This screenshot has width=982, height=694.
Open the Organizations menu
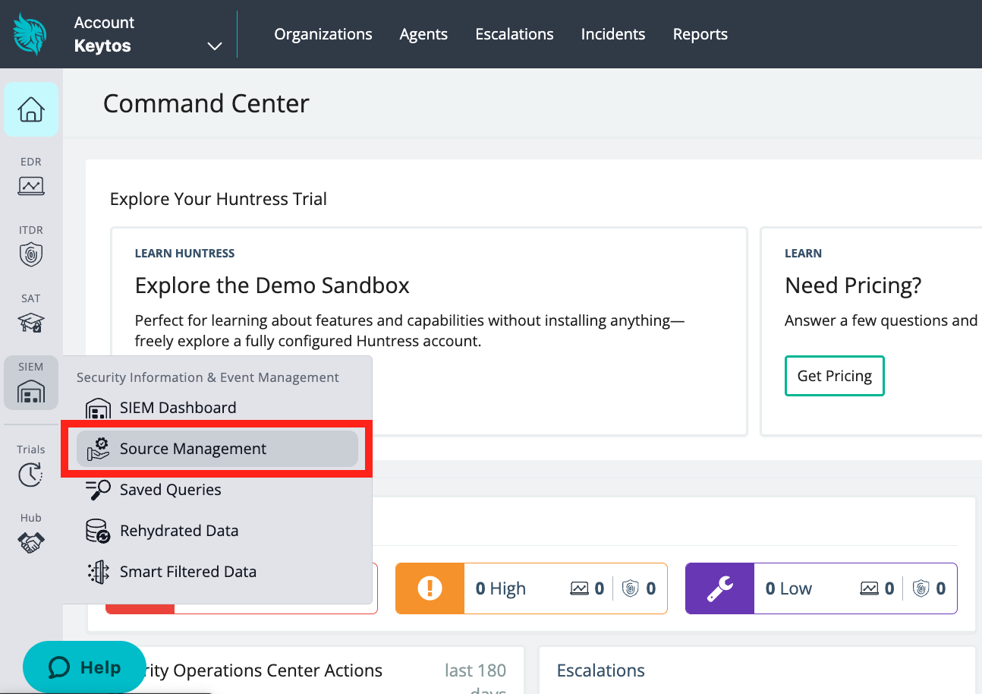click(x=323, y=33)
